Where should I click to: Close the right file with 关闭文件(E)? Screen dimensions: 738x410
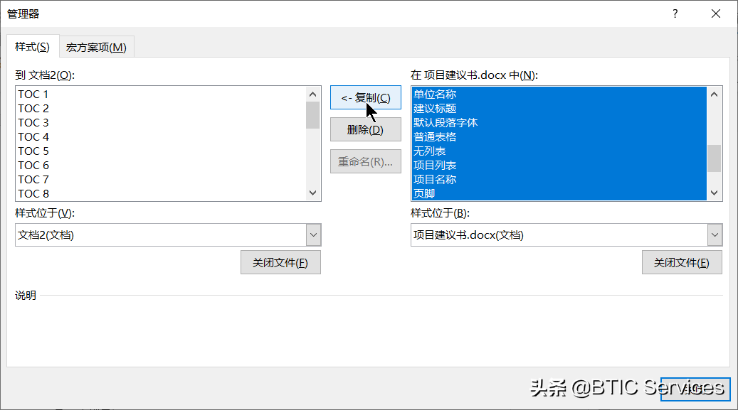682,262
